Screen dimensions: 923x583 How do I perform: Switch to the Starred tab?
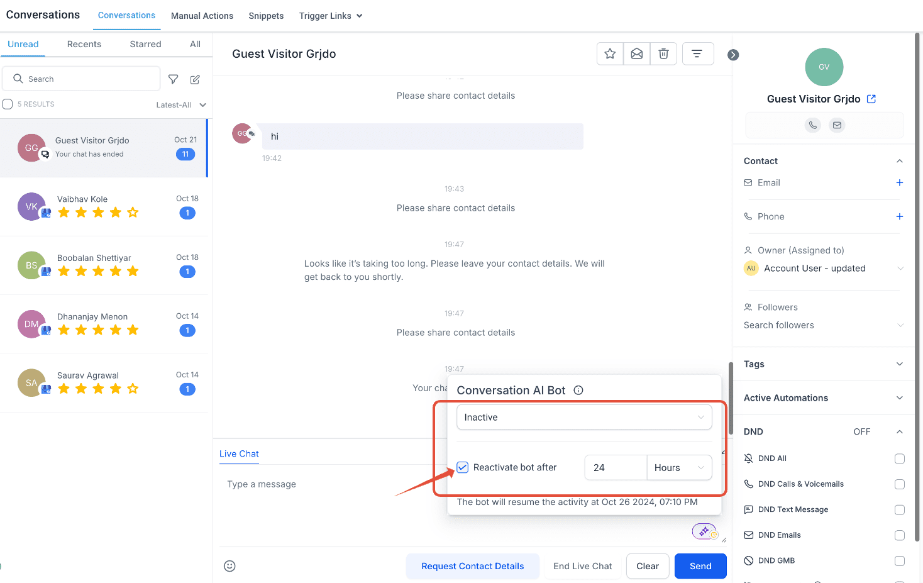click(145, 44)
